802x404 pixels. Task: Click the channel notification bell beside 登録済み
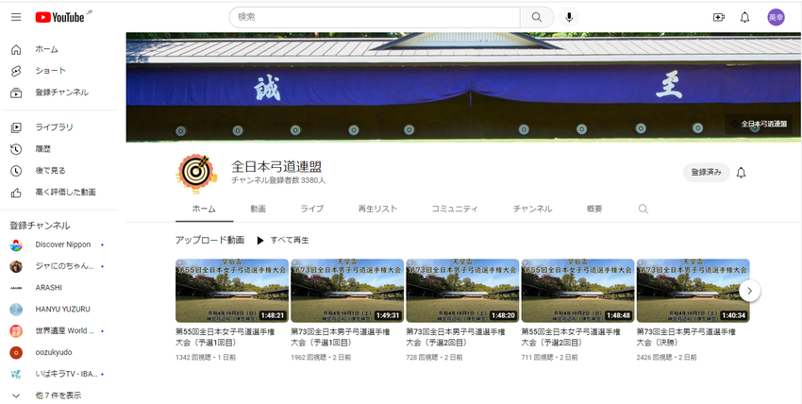tap(741, 173)
